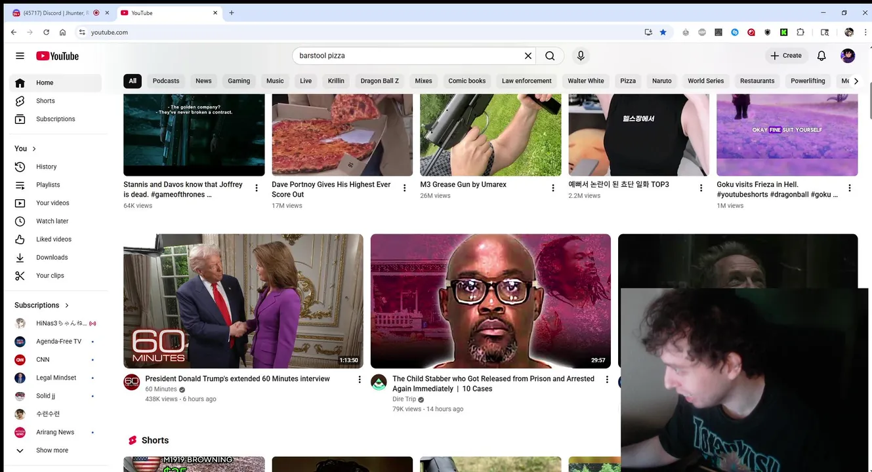Switch to the Discord tab
Image resolution: width=872 pixels, height=472 pixels.
coord(56,13)
